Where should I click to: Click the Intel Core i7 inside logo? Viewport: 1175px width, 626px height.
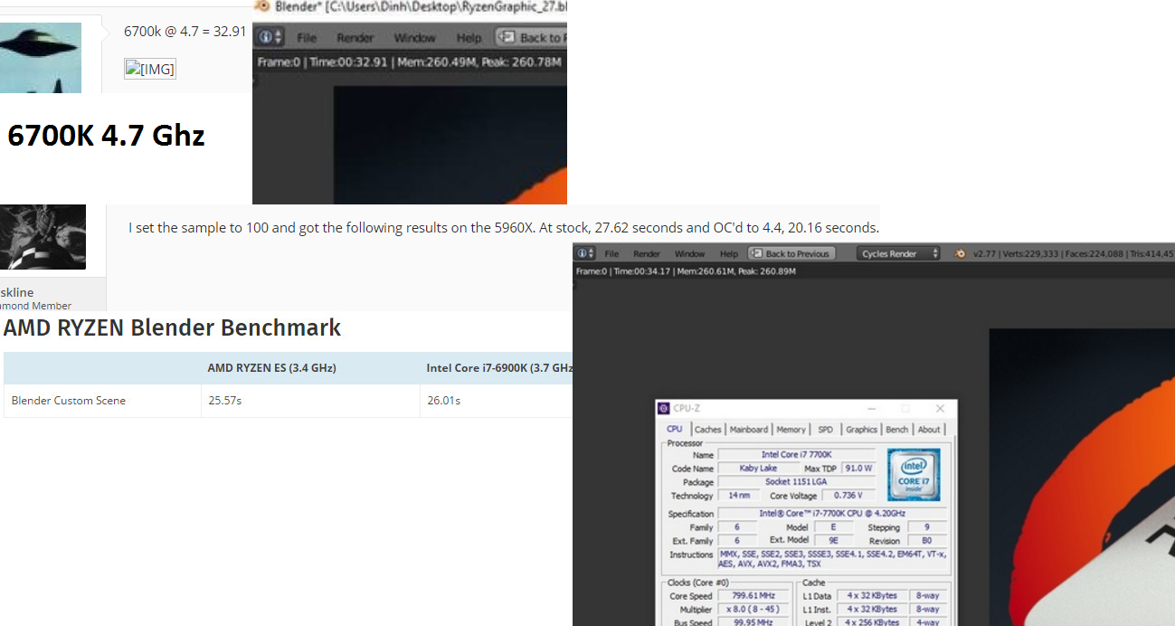(914, 475)
